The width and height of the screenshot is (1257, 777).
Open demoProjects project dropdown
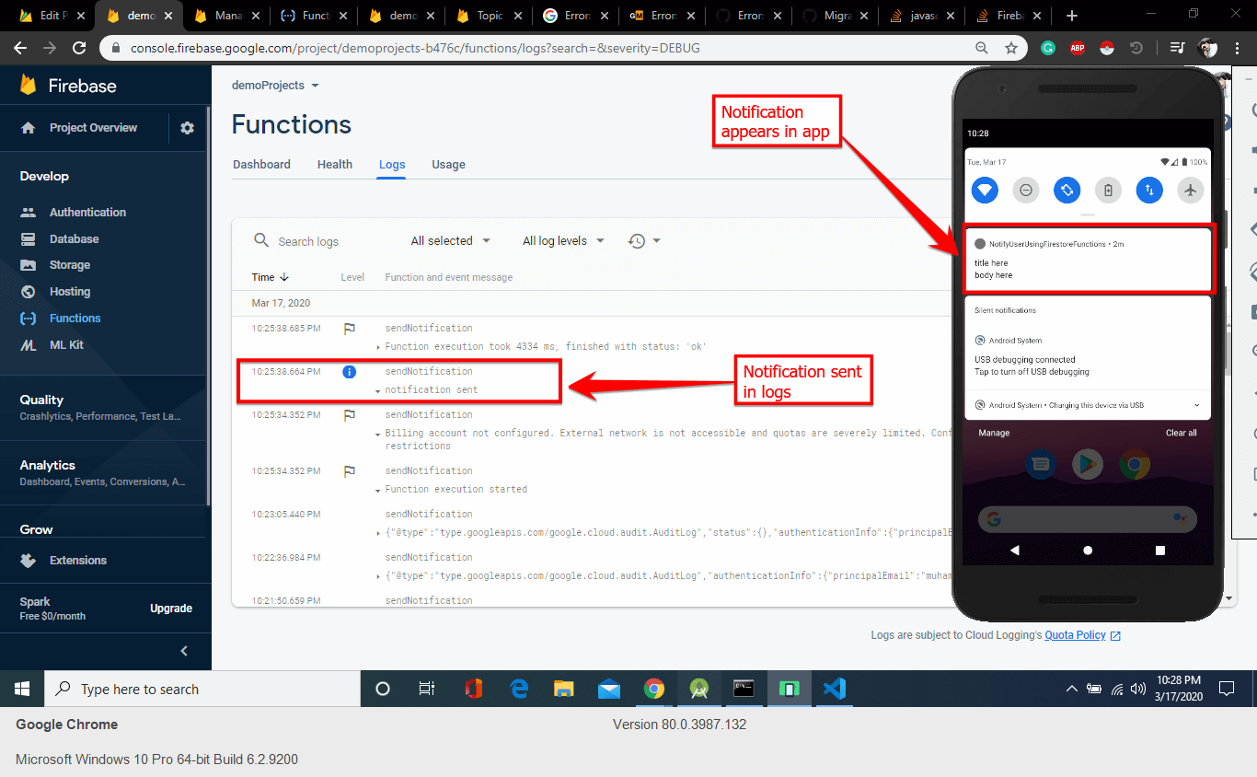pos(275,85)
